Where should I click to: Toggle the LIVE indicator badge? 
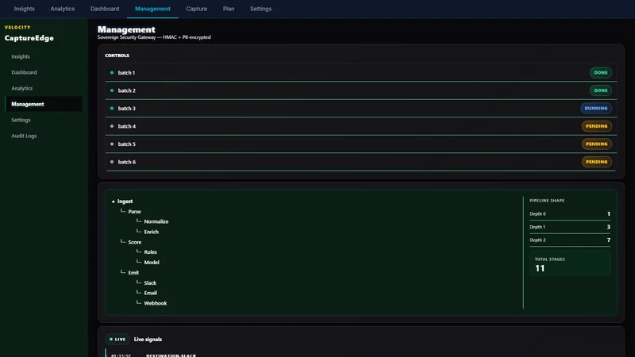117,340
